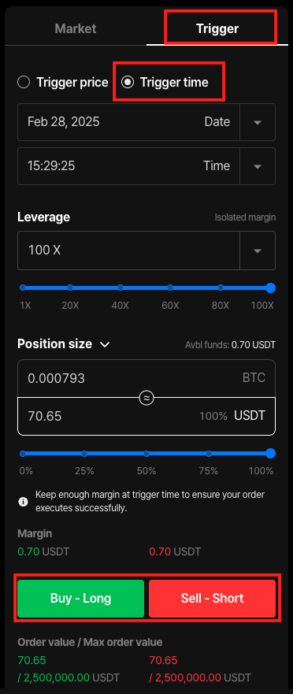
Task: Click the USDT position size field
Action: 146,416
